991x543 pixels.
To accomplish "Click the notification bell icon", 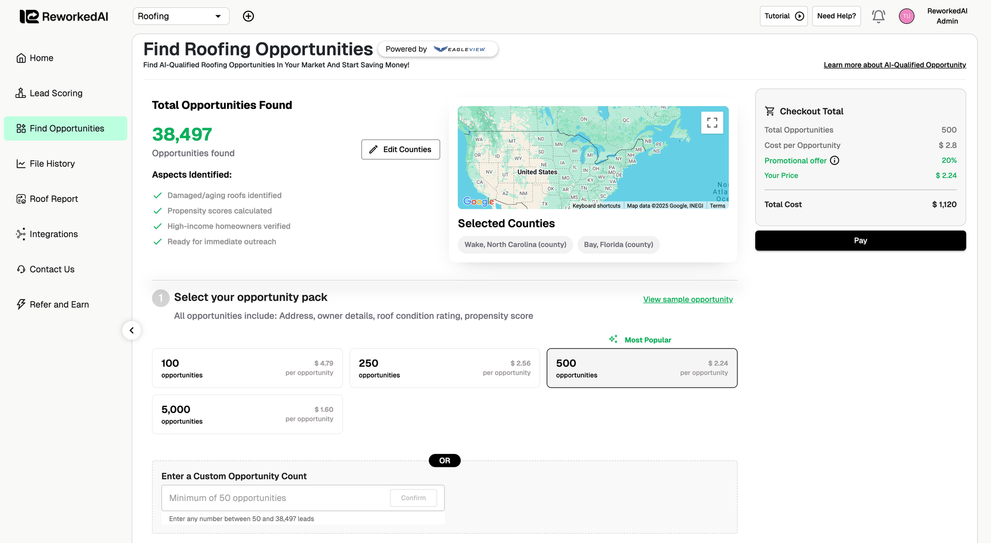I will pos(879,16).
